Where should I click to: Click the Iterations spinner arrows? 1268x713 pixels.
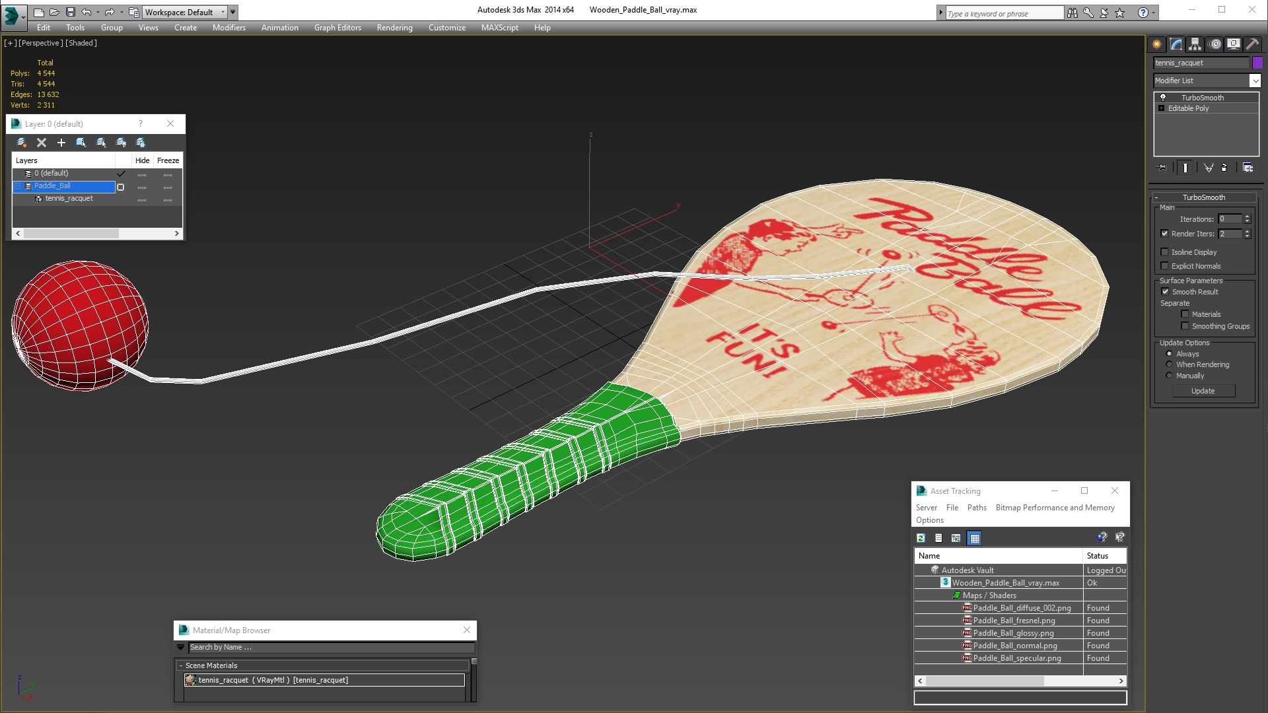1247,219
